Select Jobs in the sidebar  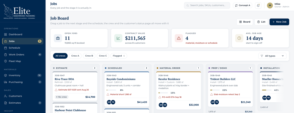pyautogui.click(x=23, y=41)
